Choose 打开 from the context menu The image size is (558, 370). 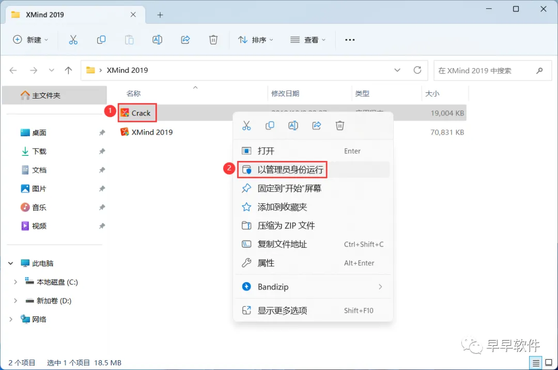[313, 151]
